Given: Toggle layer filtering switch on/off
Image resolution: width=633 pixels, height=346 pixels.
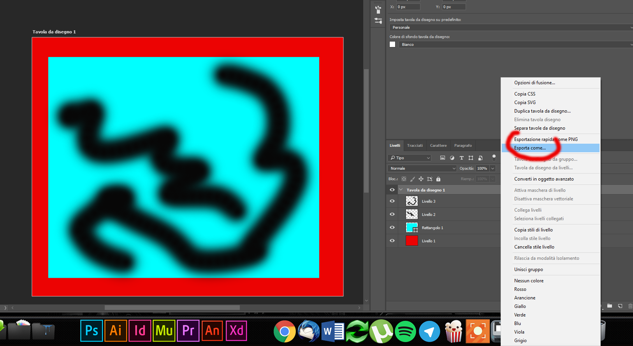Looking at the screenshot, I should click(494, 157).
